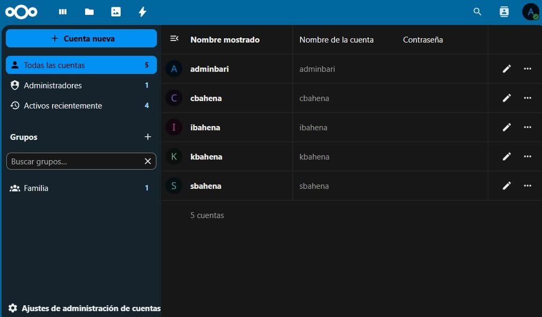Image resolution: width=542 pixels, height=317 pixels.
Task: Create a new account with Cuenta nueva
Action: 81,38
